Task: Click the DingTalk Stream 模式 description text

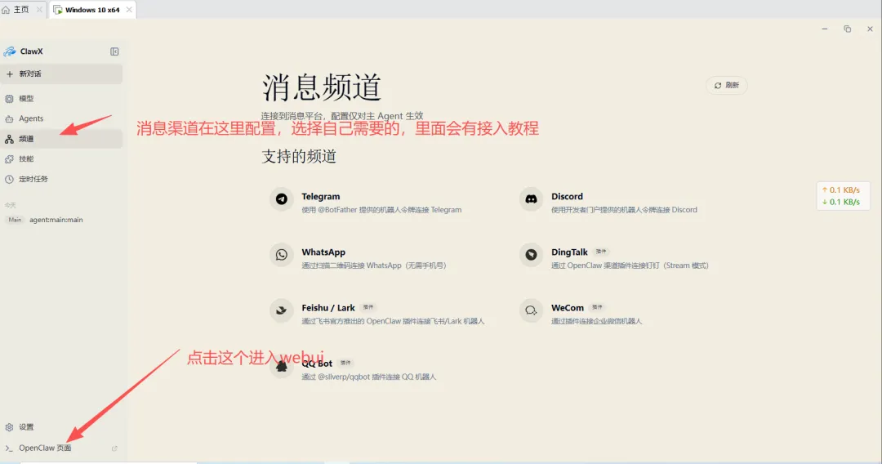Action: (x=630, y=265)
